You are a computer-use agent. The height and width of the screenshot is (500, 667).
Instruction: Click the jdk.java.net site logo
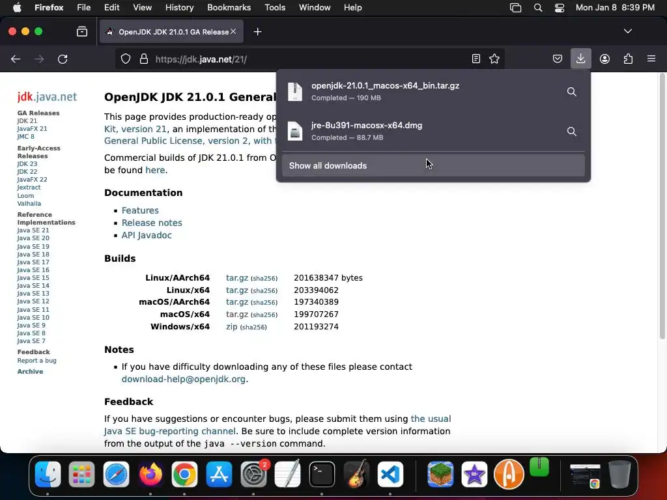[47, 96]
